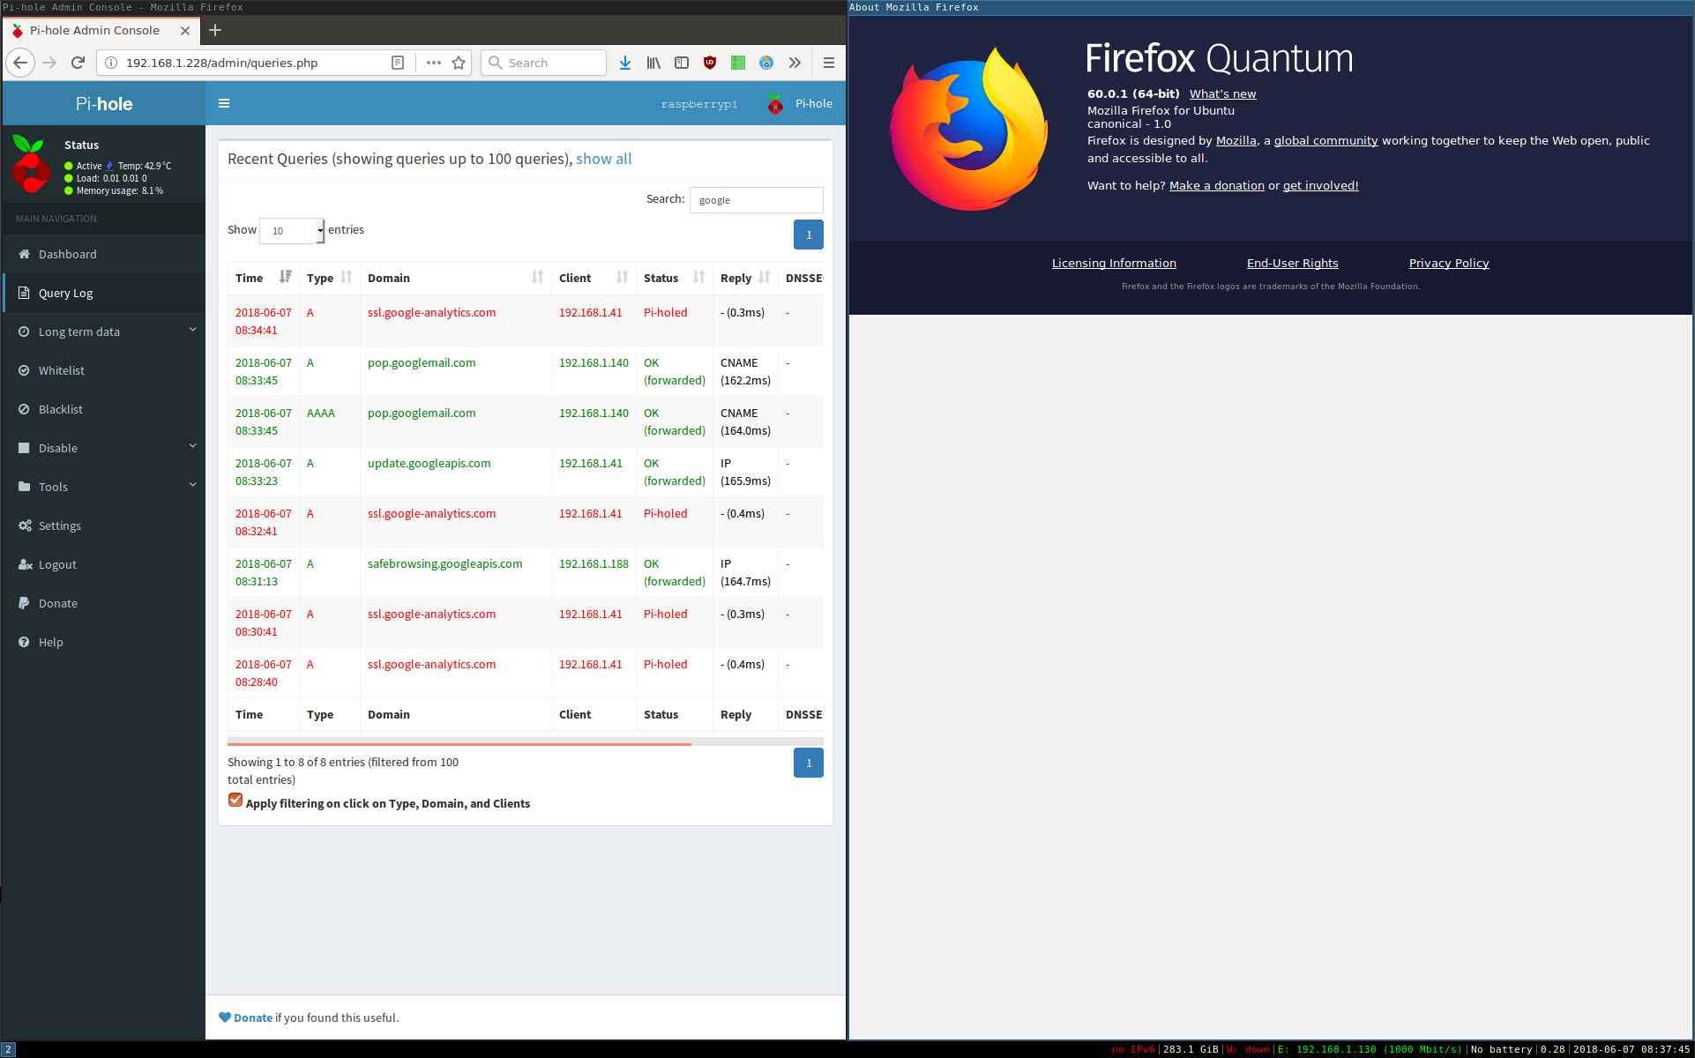Click the Pi-hole raspberry logo in the header
This screenshot has height=1058, width=1695.
click(x=775, y=103)
